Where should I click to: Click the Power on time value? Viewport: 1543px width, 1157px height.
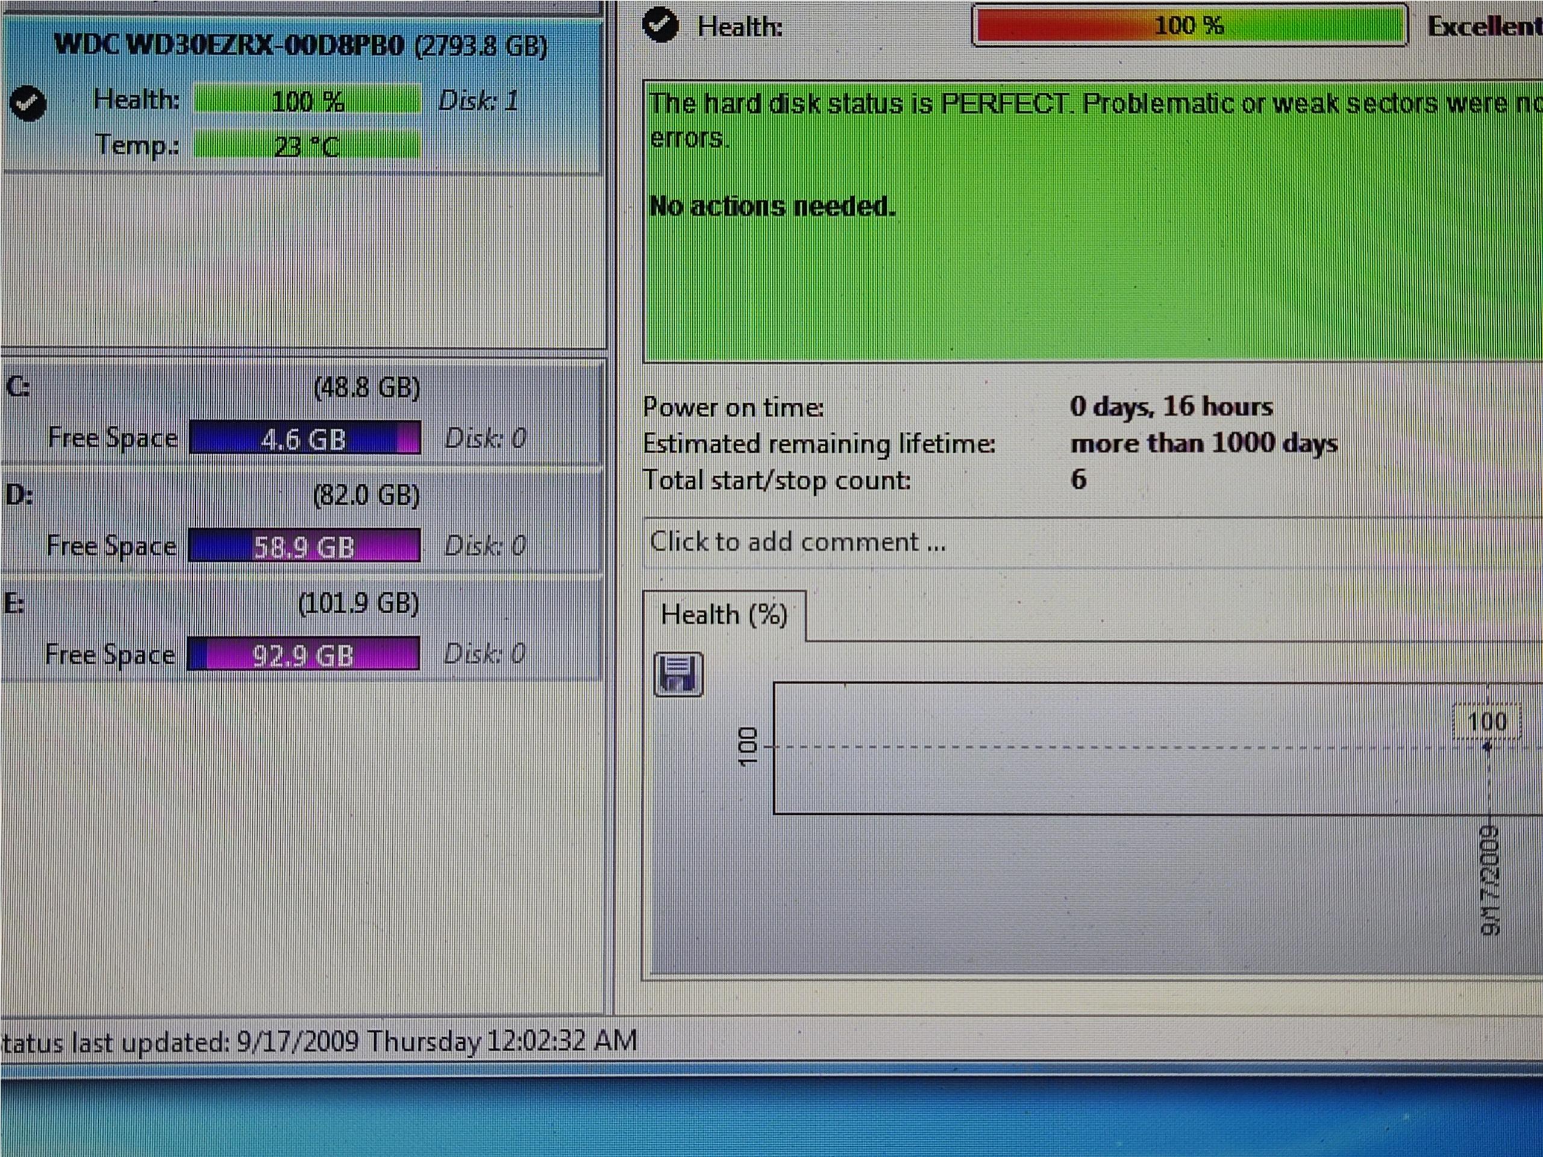(x=1171, y=407)
